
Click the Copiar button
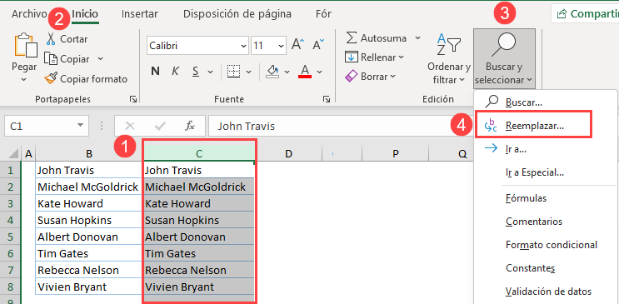tap(68, 59)
